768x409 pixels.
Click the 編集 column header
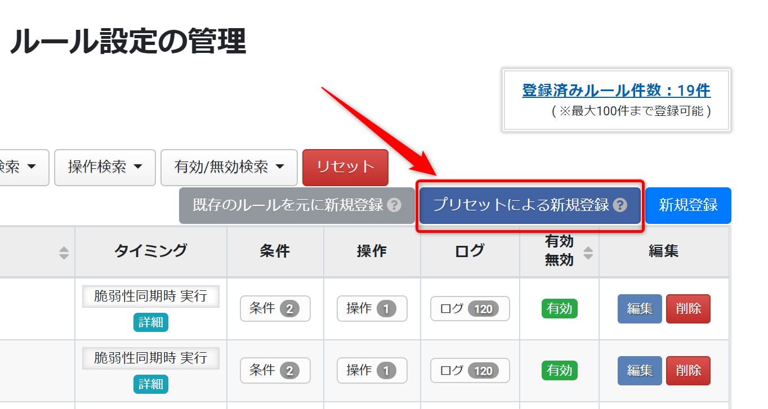click(664, 251)
